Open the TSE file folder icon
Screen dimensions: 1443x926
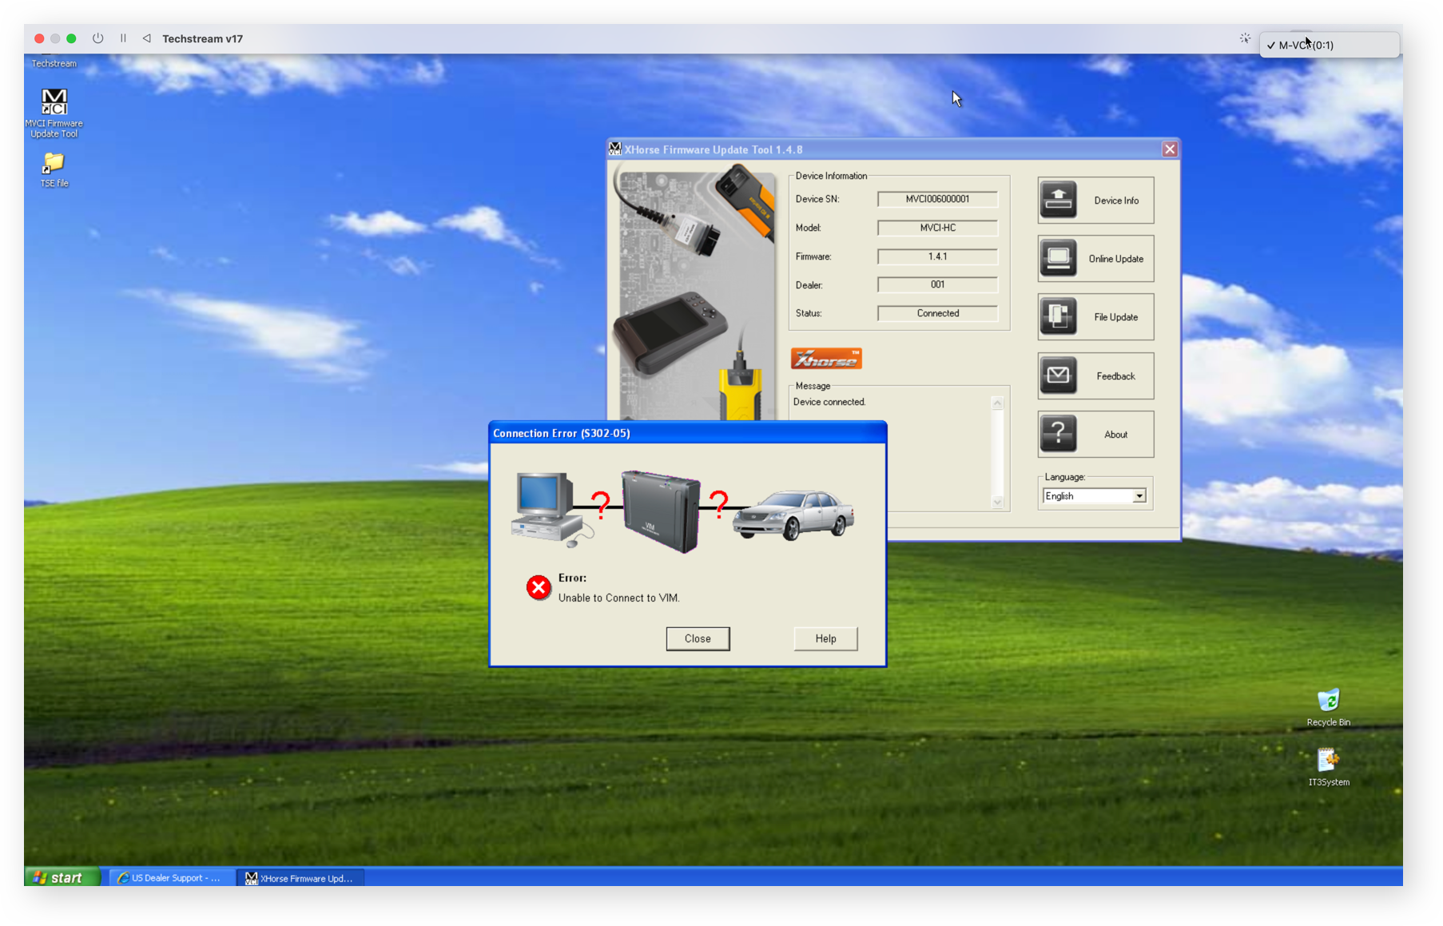pos(54,169)
